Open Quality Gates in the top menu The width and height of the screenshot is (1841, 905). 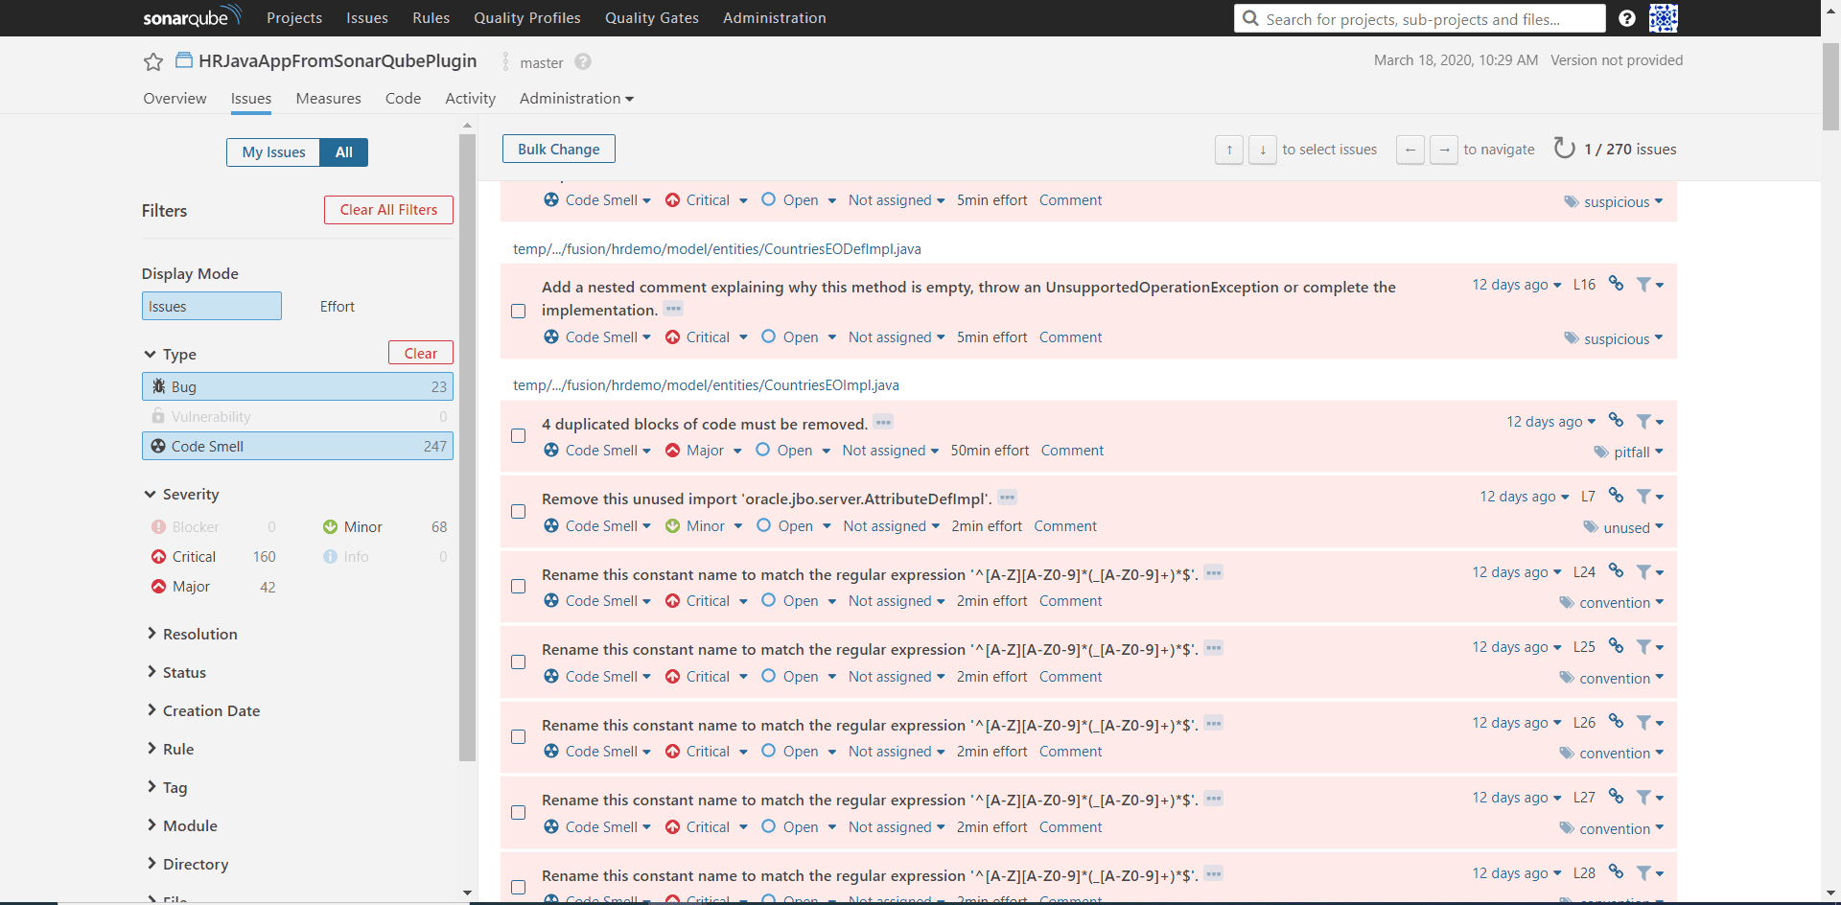(652, 18)
